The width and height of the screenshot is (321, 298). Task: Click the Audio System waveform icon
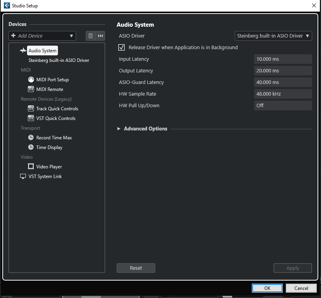23,50
